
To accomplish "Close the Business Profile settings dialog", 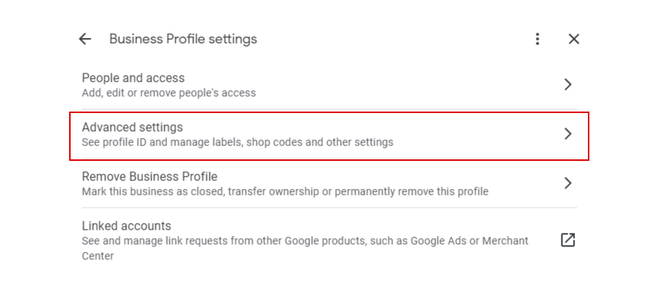I will 573,39.
